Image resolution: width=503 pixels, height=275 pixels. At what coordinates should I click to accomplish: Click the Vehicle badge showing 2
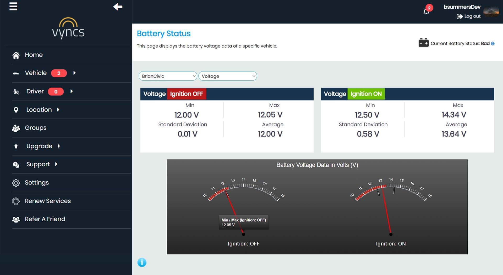[59, 73]
